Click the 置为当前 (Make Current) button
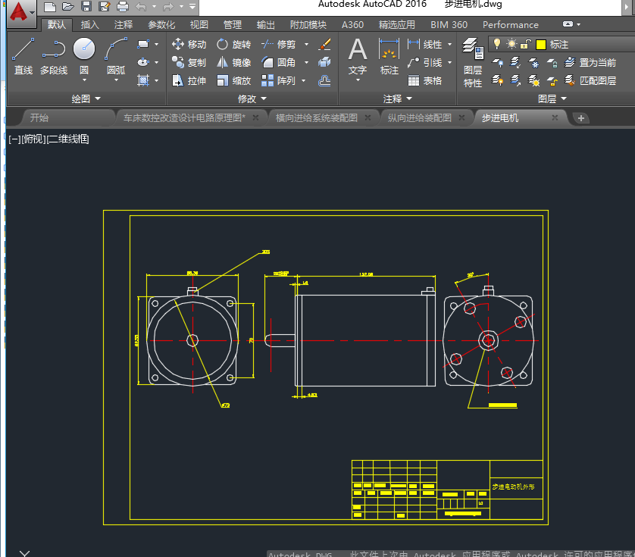This screenshot has width=635, height=557. click(x=590, y=63)
